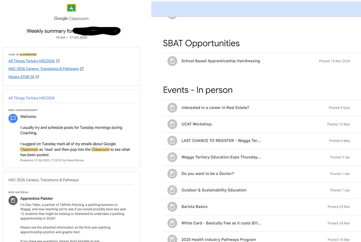Select the material icon beside UCAT Workshop
This screenshot has width=361, height=242.
(172, 124)
